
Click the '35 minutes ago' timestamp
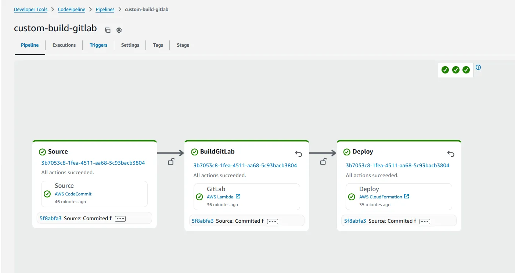(x=375, y=205)
